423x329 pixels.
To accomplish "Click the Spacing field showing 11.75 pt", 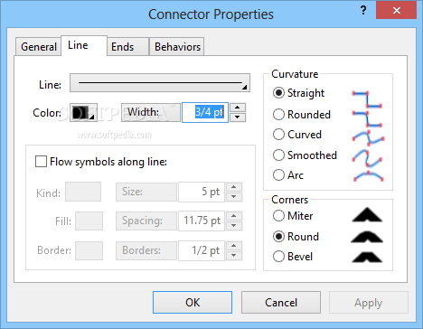I will pos(202,221).
